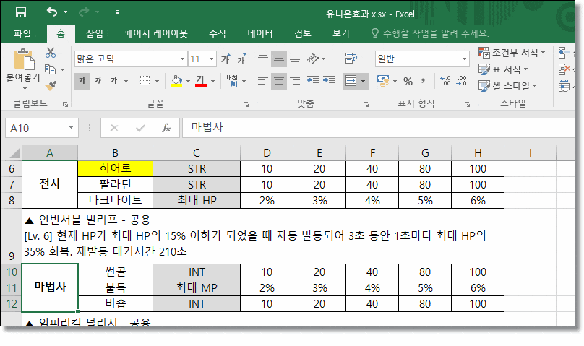Viewport: 584px width, 346px height.
Task: Switch to the 검토 tab
Action: tap(302, 33)
